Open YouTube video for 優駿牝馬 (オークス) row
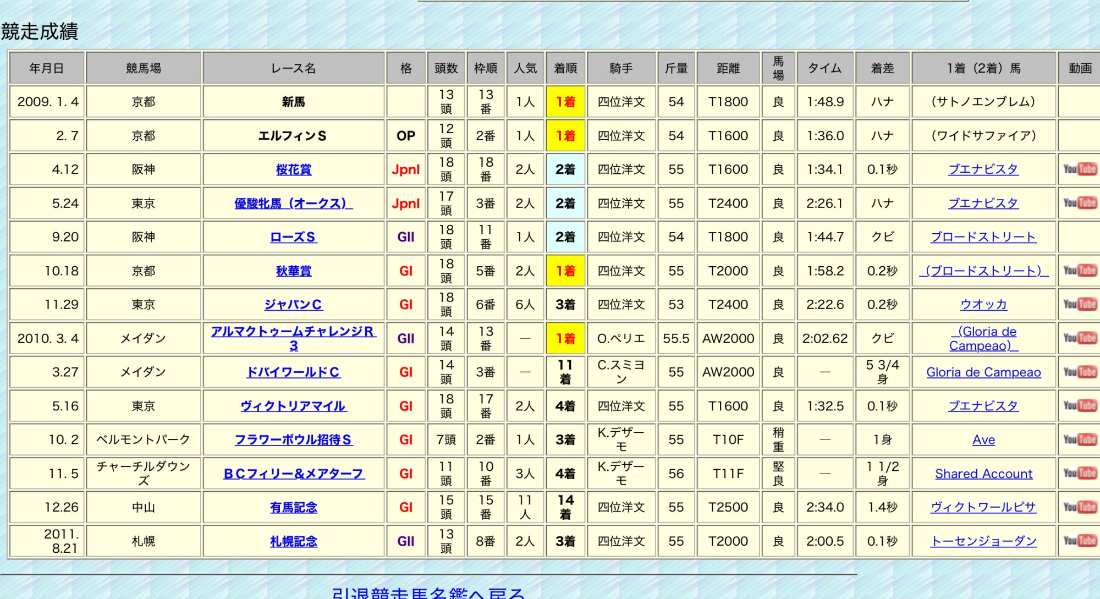 coord(1079,203)
